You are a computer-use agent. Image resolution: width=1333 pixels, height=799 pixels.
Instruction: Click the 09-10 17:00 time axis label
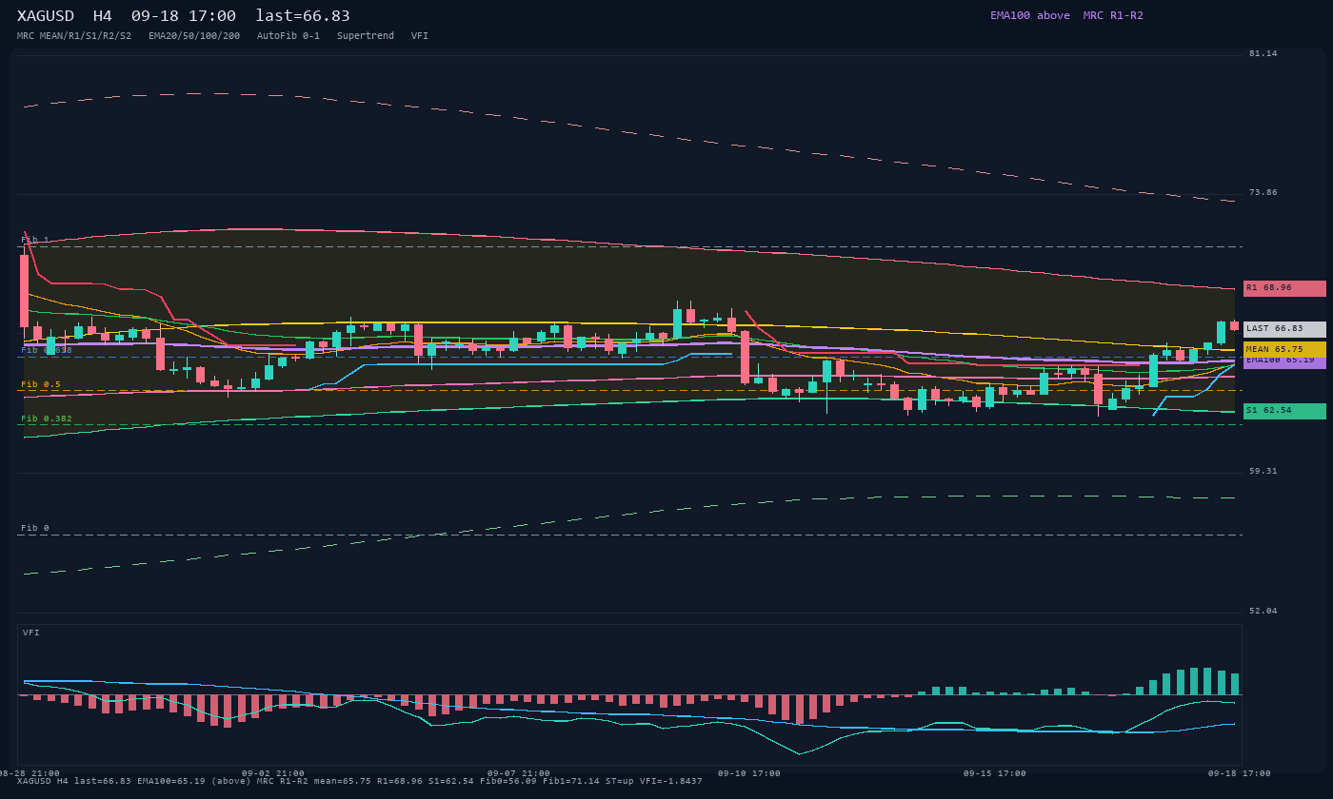point(749,773)
